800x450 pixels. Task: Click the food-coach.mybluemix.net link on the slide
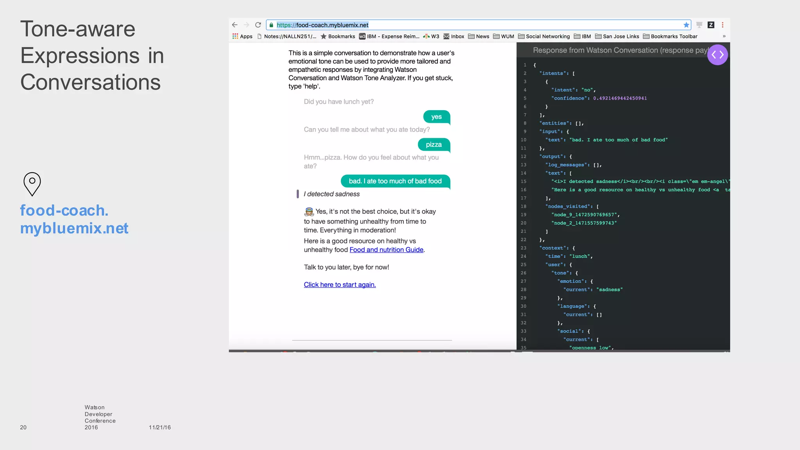click(x=74, y=220)
